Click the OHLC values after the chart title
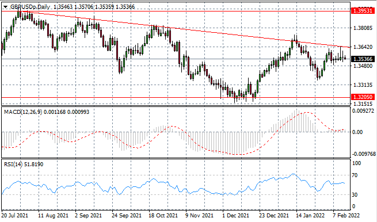 tap(94, 7)
